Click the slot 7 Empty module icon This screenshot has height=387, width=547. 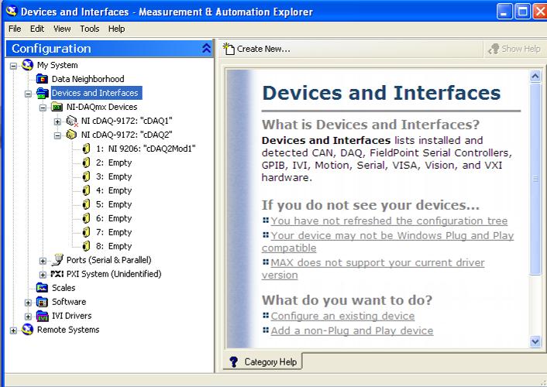coord(86,232)
